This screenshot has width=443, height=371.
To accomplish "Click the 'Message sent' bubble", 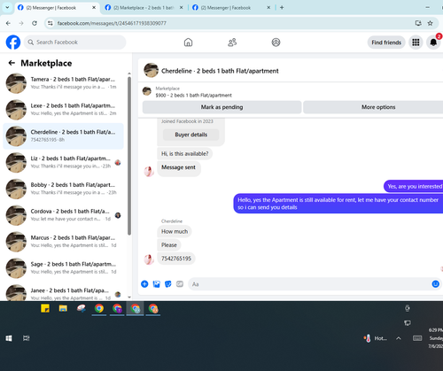I will pos(178,168).
